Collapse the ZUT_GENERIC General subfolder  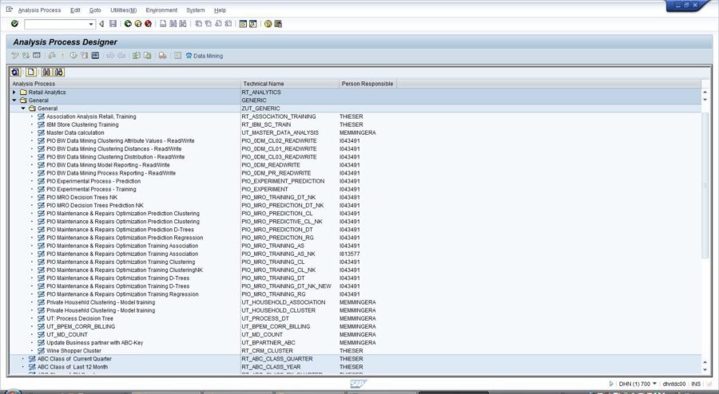[x=23, y=108]
